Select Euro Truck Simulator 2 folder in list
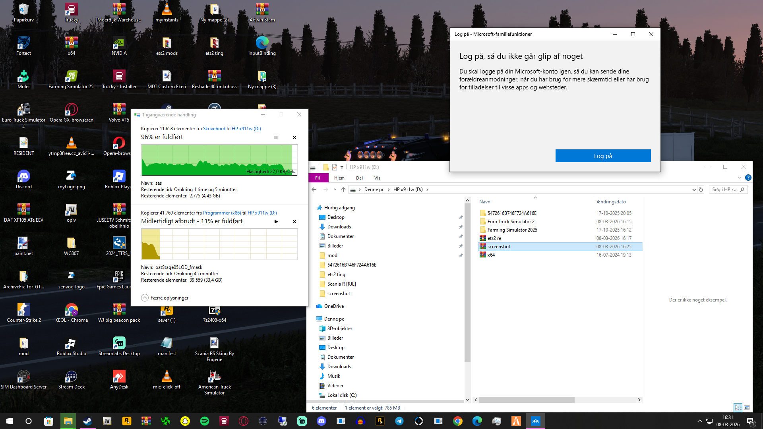The image size is (763, 429). [x=511, y=222]
